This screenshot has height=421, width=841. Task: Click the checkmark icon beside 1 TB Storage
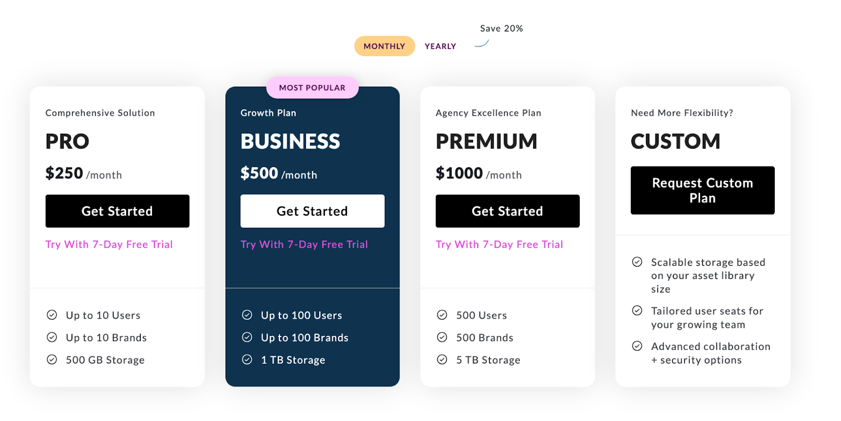coord(247,360)
